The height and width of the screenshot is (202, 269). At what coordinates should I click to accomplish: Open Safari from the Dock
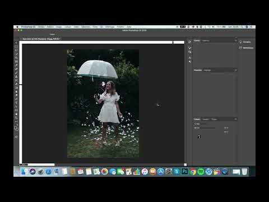[x=49, y=171]
